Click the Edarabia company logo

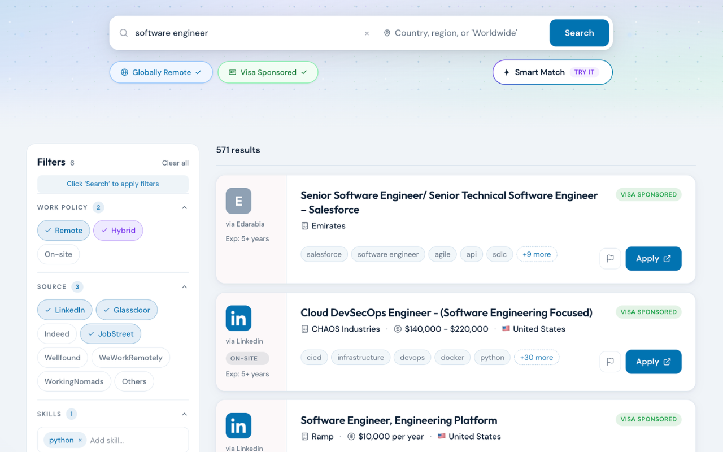click(238, 201)
